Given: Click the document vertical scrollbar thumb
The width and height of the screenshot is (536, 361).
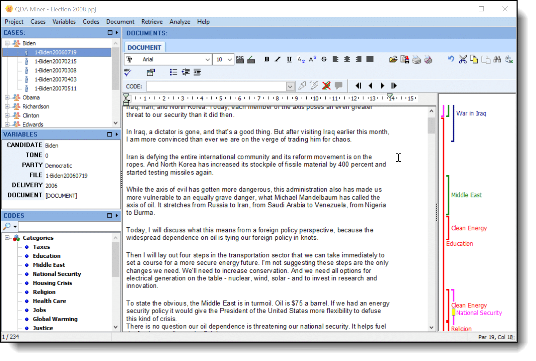Looking at the screenshot, I should (x=431, y=126).
